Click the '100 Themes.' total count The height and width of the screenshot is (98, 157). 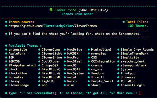tap(138, 26)
